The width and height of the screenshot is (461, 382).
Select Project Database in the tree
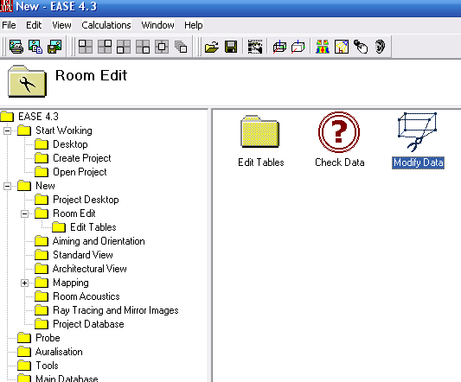point(88,324)
